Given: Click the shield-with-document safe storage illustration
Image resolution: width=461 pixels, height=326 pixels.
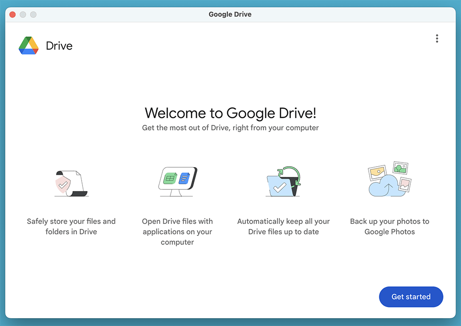Looking at the screenshot, I should [x=71, y=182].
